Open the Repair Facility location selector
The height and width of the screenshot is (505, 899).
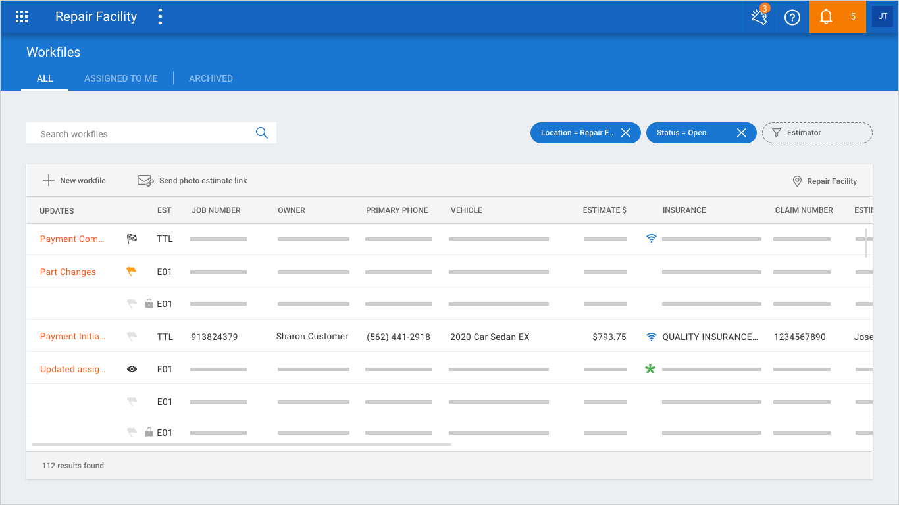tap(825, 181)
